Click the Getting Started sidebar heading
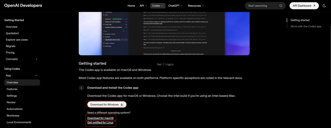The height and width of the screenshot is (128, 331). pyautogui.click(x=14, y=20)
